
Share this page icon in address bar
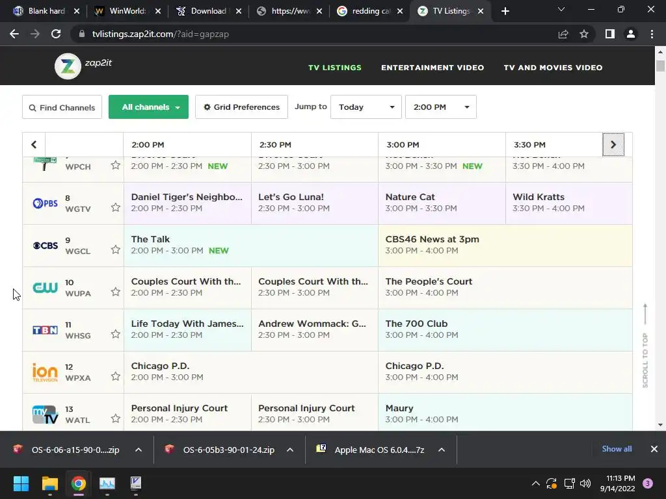click(563, 34)
